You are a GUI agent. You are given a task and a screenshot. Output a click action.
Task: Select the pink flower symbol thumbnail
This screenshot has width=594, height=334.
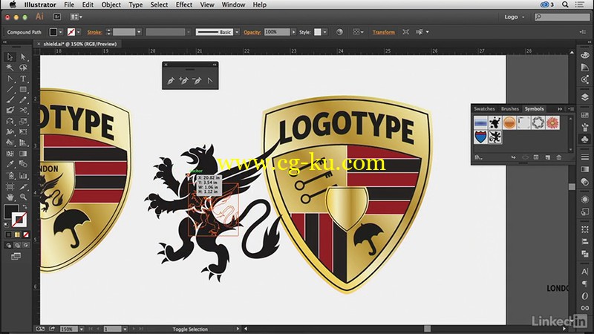point(552,122)
